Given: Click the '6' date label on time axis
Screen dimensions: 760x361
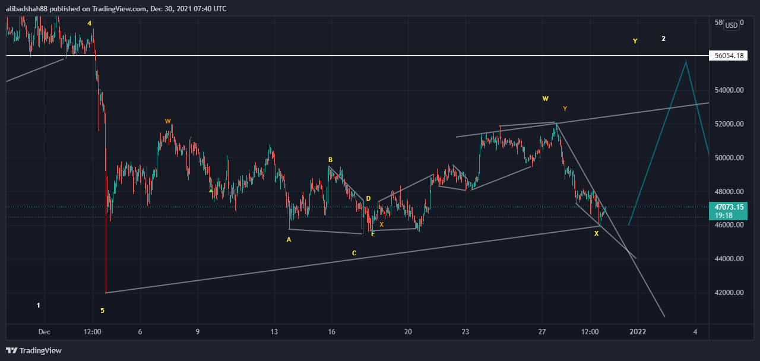Looking at the screenshot, I should pyautogui.click(x=140, y=331).
